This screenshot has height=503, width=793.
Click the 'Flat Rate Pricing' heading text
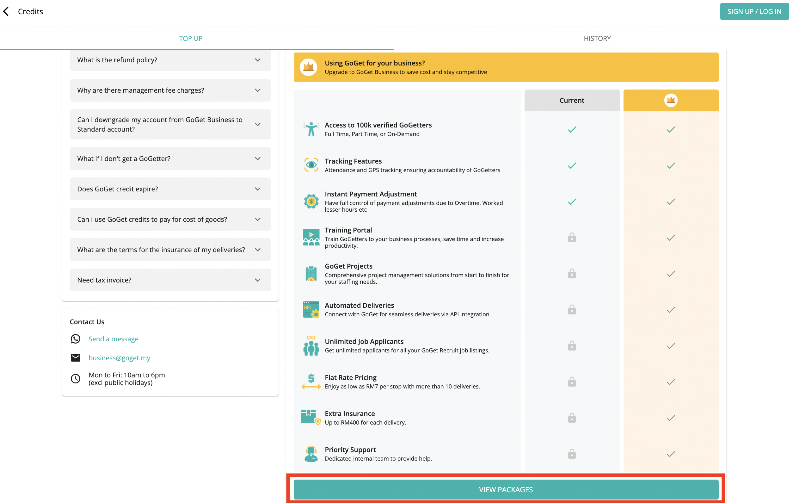(x=350, y=377)
